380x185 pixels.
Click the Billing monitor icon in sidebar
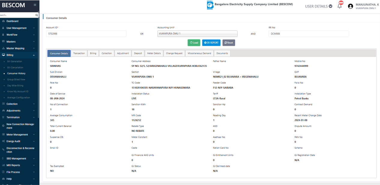pos(3,55)
